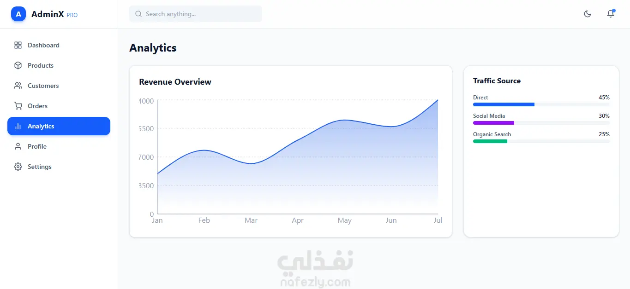Go to the Dashboard menu item
Viewport: 630px width, 289px height.
point(59,45)
